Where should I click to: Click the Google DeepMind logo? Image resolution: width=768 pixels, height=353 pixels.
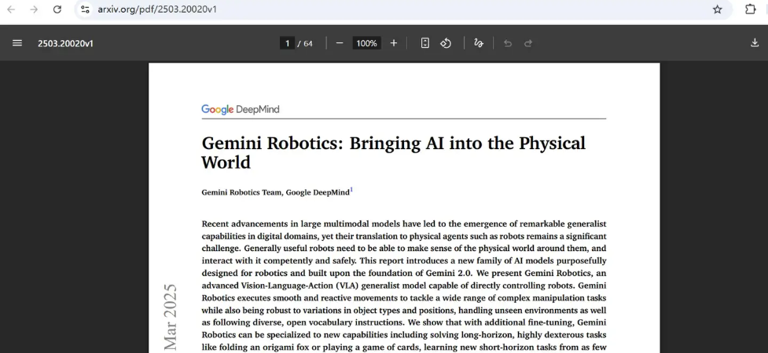[240, 110]
